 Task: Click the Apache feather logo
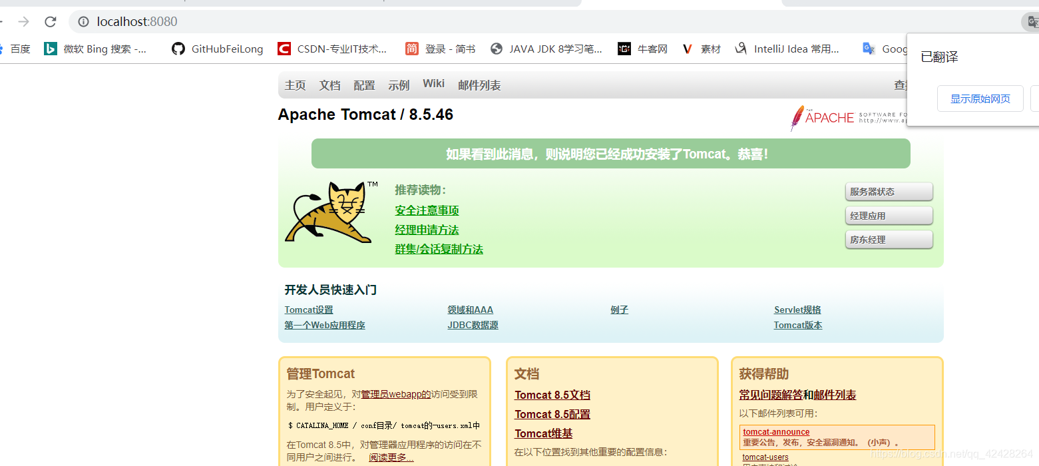797,118
